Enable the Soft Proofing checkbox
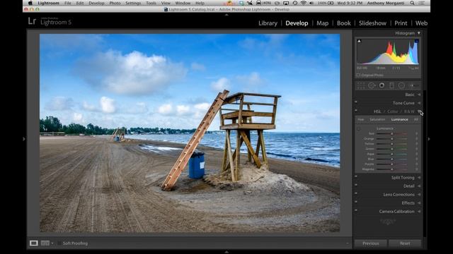 pos(59,243)
